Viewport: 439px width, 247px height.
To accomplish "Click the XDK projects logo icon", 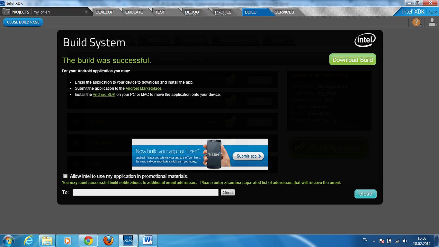I will pos(6,12).
